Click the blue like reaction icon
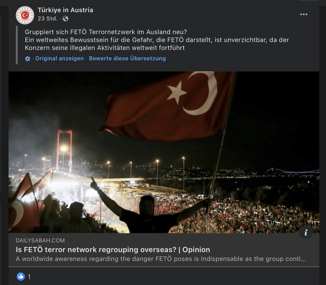 point(21,276)
